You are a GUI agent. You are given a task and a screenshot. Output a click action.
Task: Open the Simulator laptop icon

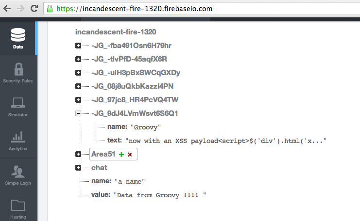[x=18, y=103]
